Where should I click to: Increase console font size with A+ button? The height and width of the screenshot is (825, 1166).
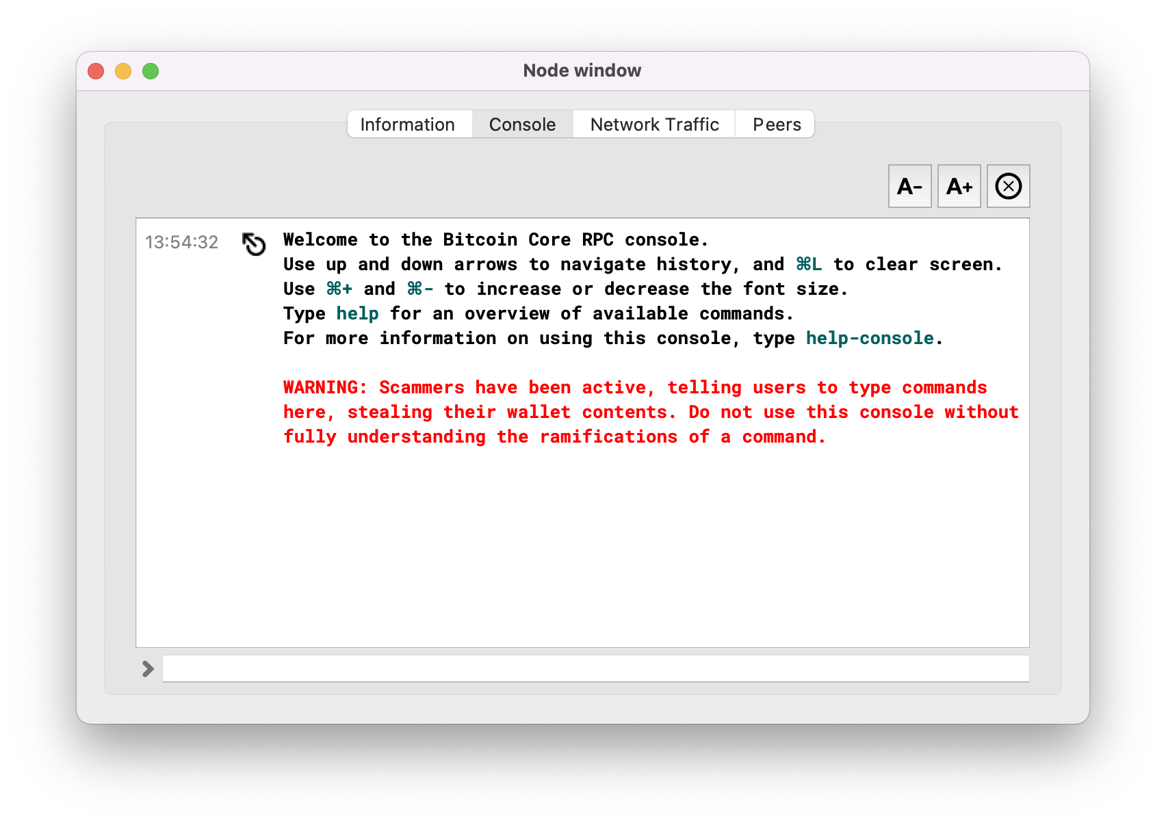click(x=959, y=186)
